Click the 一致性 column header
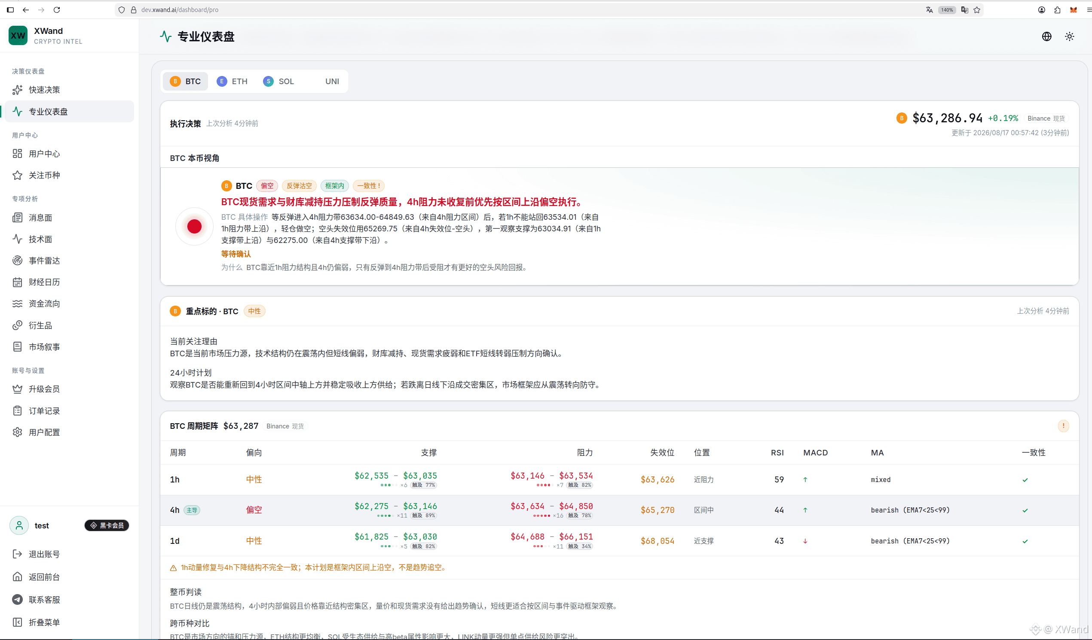 click(x=1034, y=452)
